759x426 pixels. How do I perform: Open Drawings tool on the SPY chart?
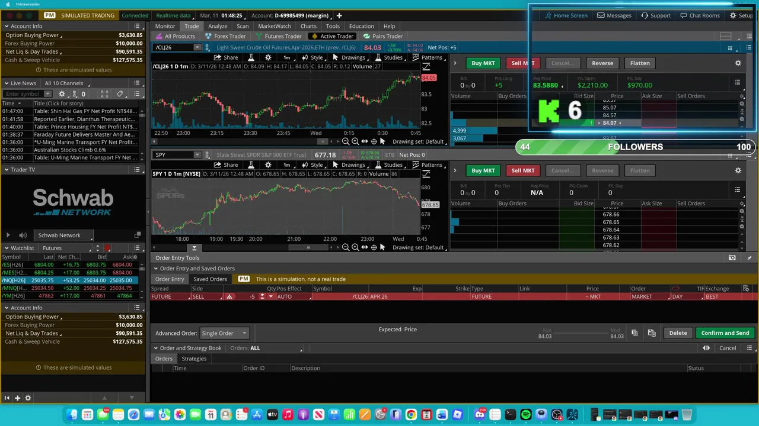pos(349,165)
